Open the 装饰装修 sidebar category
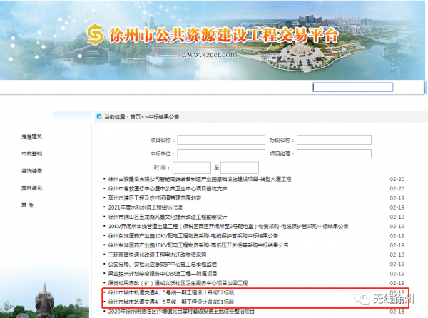The height and width of the screenshot is (318, 428). click(x=31, y=171)
